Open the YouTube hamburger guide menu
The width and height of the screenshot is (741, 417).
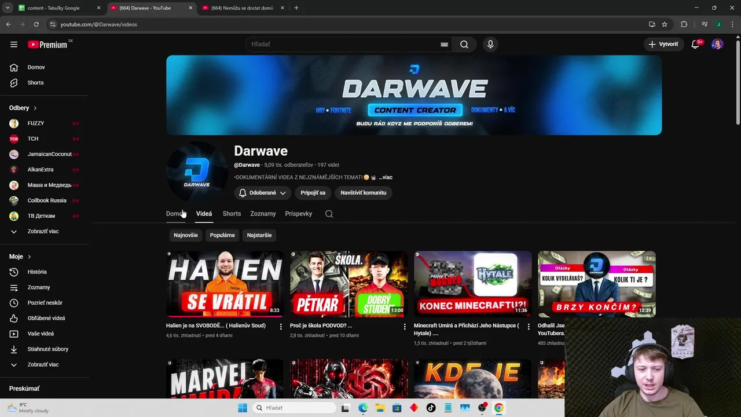(14, 45)
